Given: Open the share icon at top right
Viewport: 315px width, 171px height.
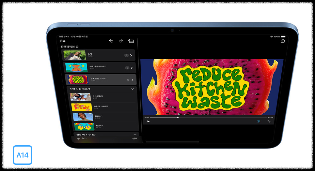Looking at the screenshot, I should (x=283, y=41).
